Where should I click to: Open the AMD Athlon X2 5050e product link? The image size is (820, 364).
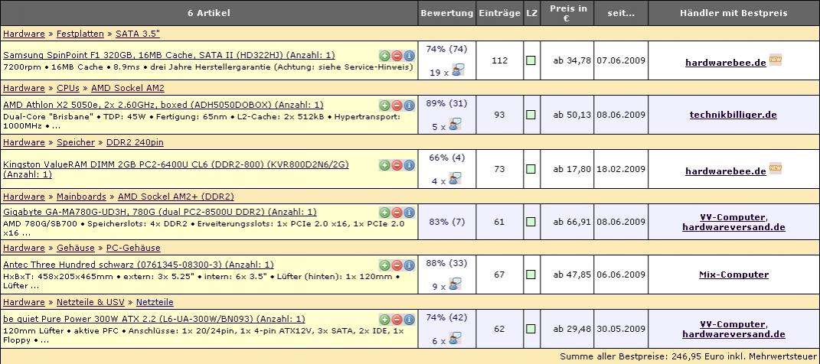click(x=163, y=105)
